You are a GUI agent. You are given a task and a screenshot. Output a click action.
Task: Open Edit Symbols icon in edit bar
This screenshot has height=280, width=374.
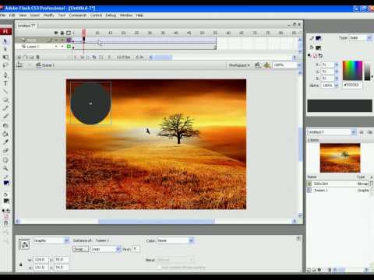click(x=267, y=65)
